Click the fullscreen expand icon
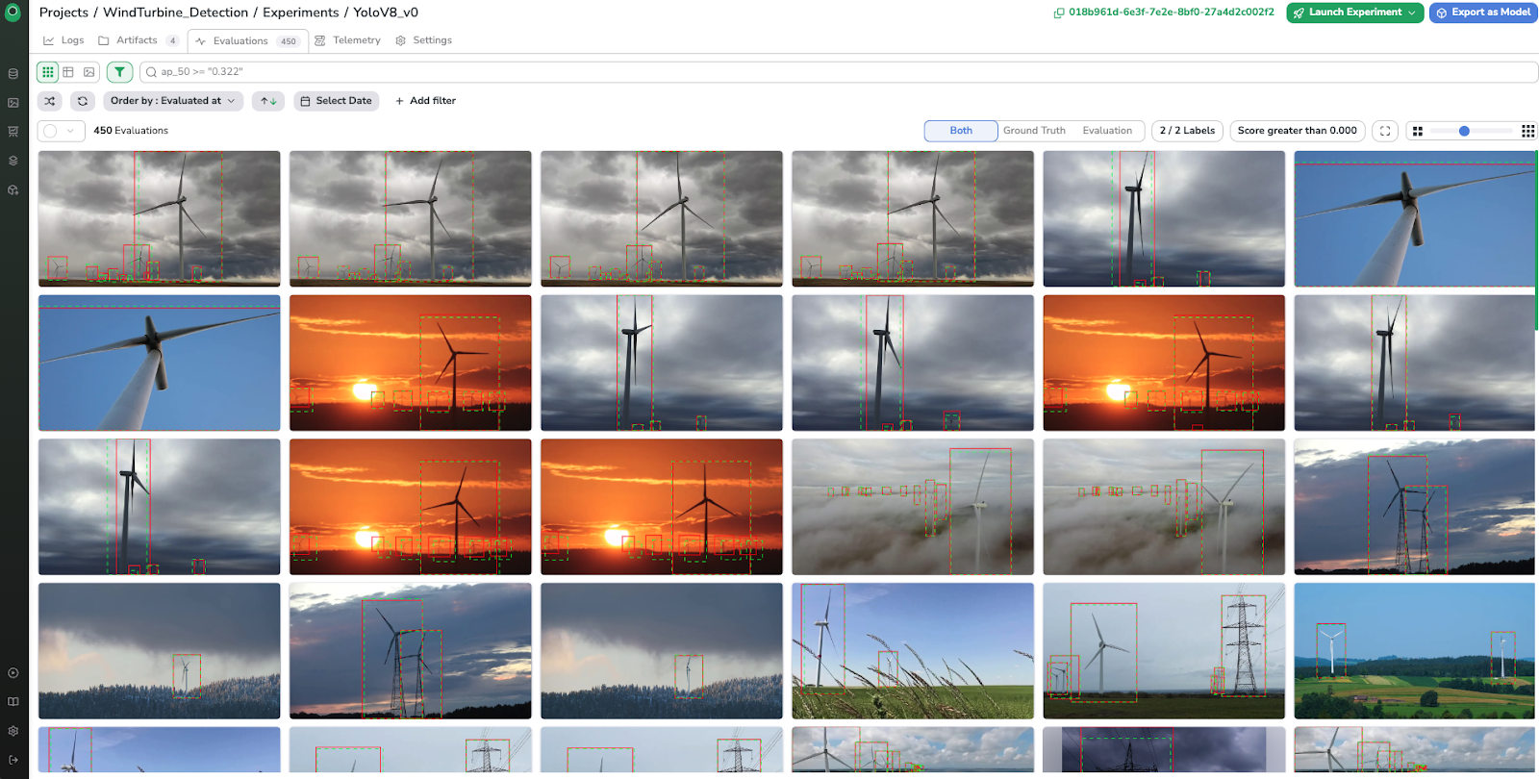This screenshot has height=779, width=1539. (1385, 131)
